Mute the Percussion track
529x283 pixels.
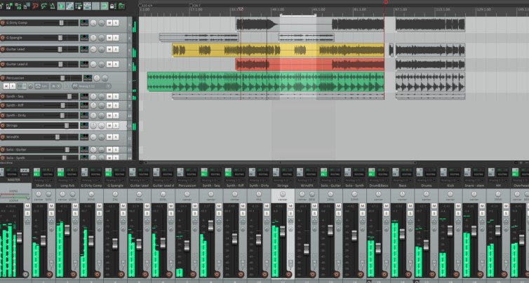tap(6, 87)
